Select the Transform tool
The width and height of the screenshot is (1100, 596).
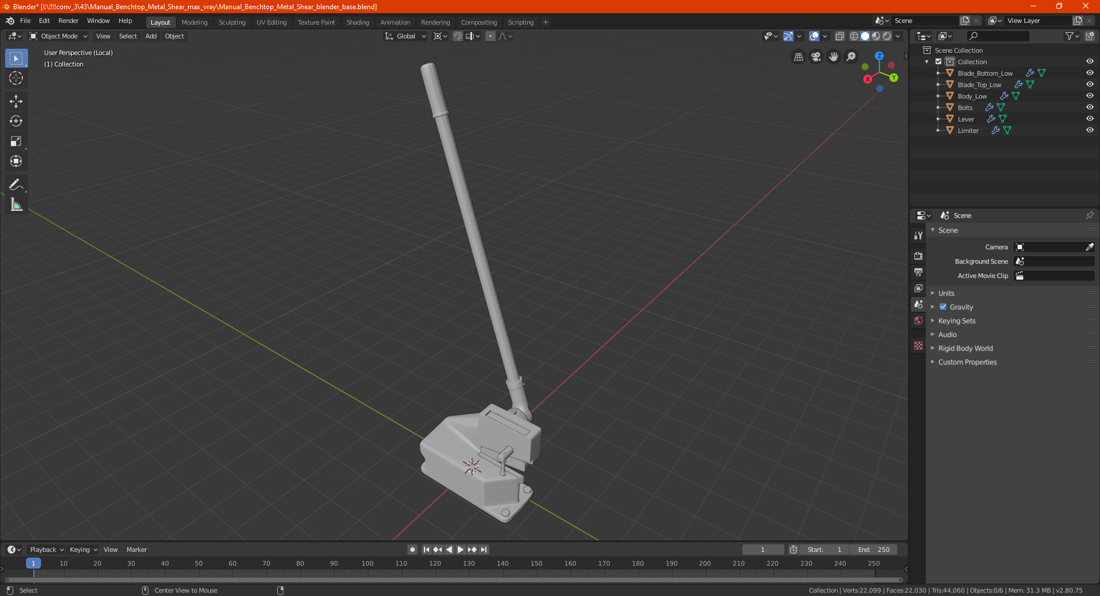(16, 161)
